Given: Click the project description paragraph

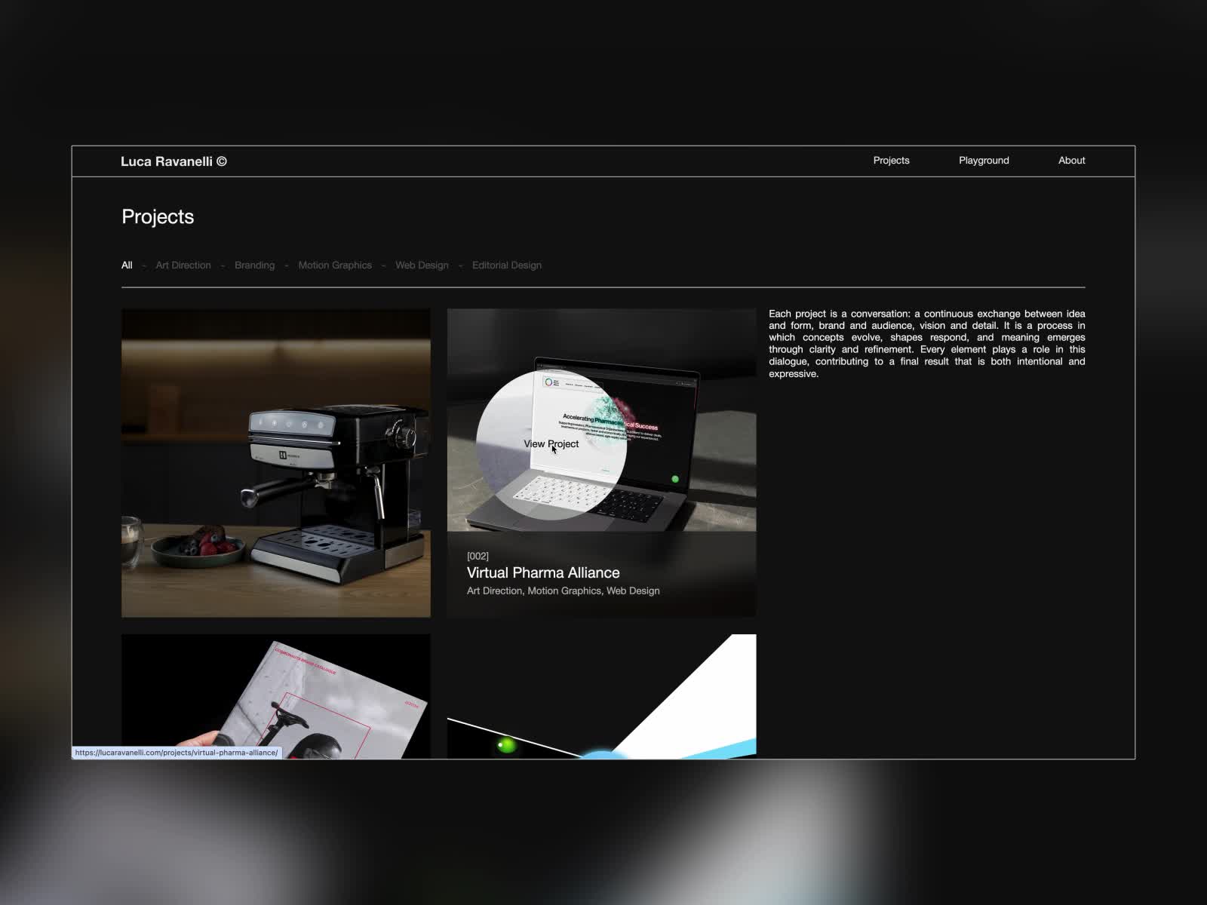Looking at the screenshot, I should (926, 344).
